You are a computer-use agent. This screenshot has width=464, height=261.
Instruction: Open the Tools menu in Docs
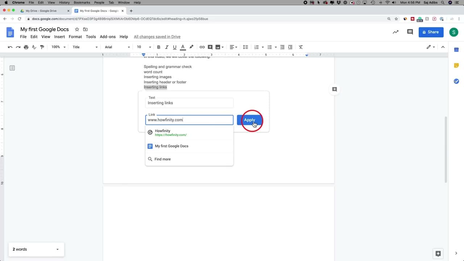pos(91,37)
